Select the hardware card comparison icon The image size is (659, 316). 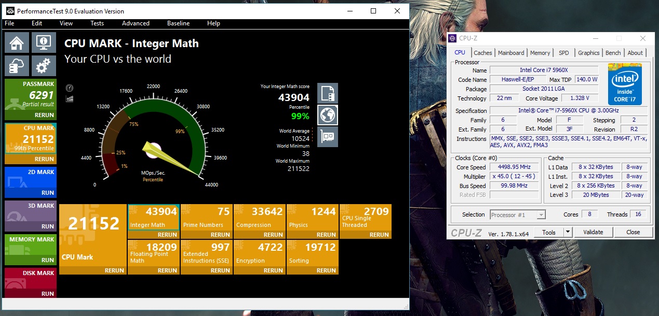pyautogui.click(x=328, y=137)
